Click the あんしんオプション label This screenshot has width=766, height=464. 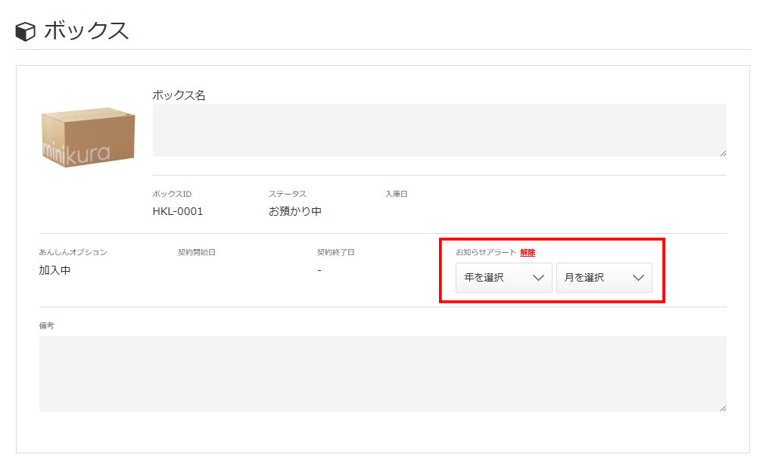pos(73,253)
